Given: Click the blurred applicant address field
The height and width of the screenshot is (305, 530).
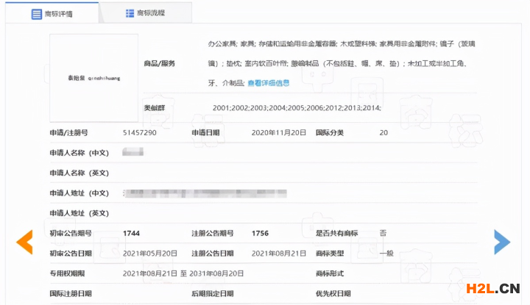Looking at the screenshot, I should point(205,193).
